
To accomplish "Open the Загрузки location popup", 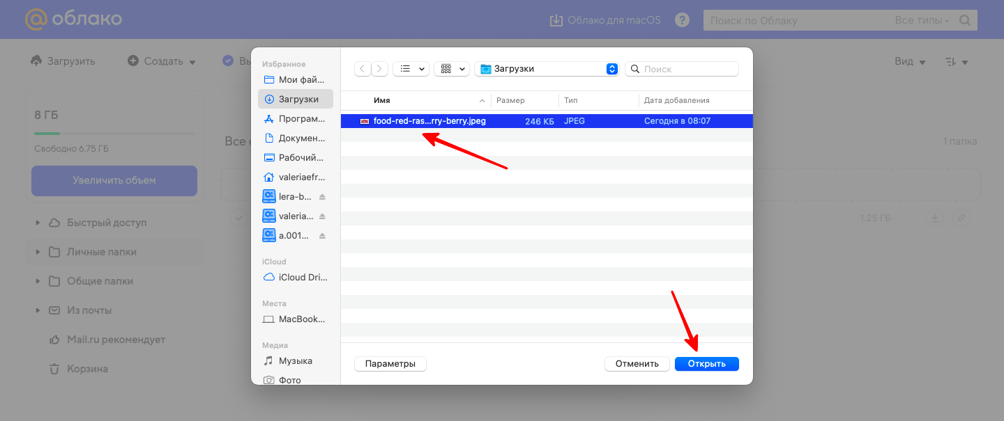I will pos(547,69).
